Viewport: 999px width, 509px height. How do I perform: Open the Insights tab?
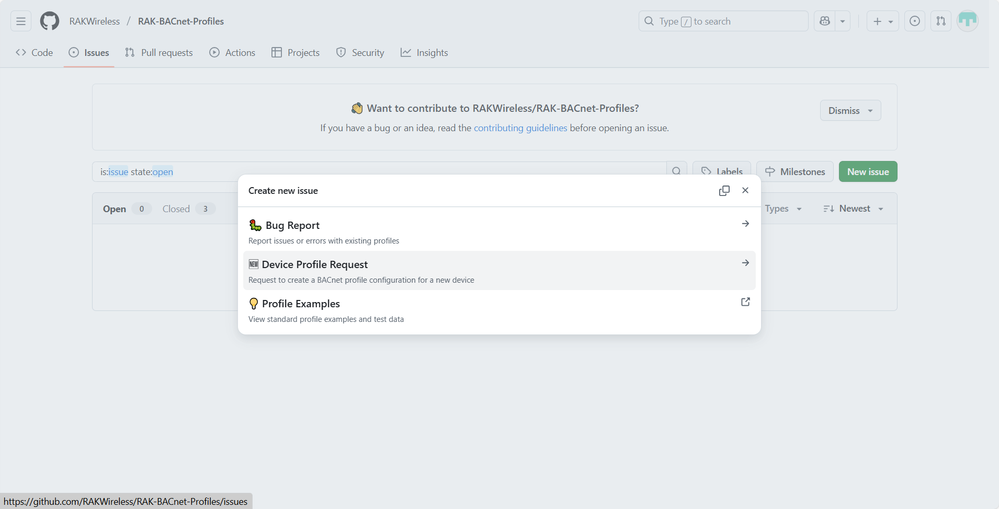(425, 52)
